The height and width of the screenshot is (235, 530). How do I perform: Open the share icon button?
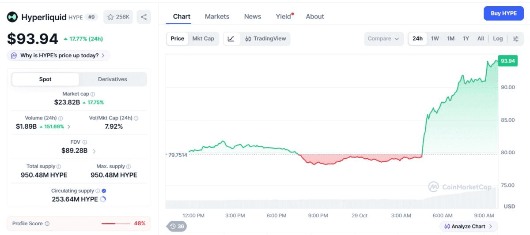[x=144, y=17]
